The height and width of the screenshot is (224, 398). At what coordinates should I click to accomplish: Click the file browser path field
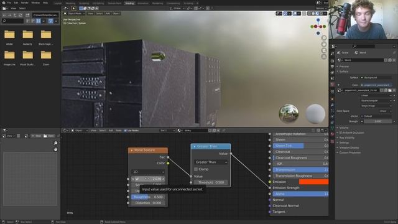point(45,15)
